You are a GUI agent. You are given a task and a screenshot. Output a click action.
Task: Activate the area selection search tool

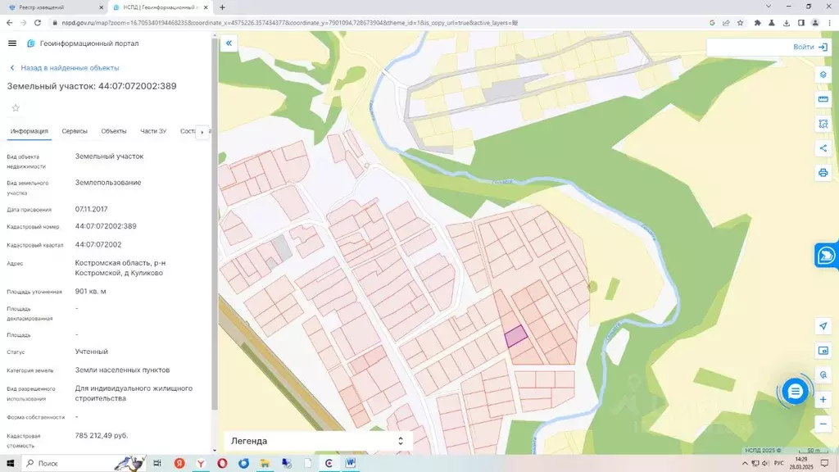[x=823, y=124]
